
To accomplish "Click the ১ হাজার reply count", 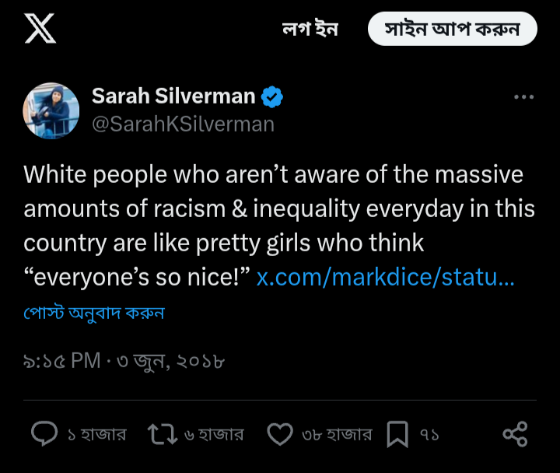I will (x=96, y=434).
